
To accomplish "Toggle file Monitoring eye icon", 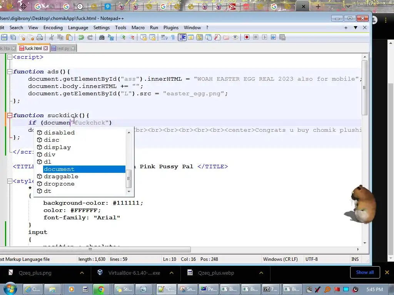I will (x=235, y=37).
